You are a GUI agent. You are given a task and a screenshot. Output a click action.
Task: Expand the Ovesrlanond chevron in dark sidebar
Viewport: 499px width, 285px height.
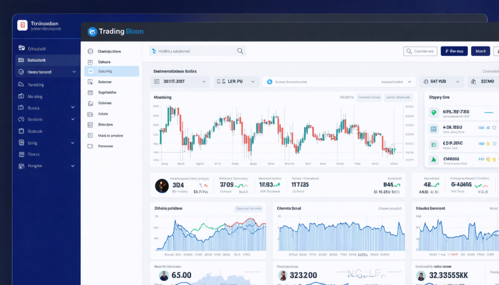pos(74,72)
